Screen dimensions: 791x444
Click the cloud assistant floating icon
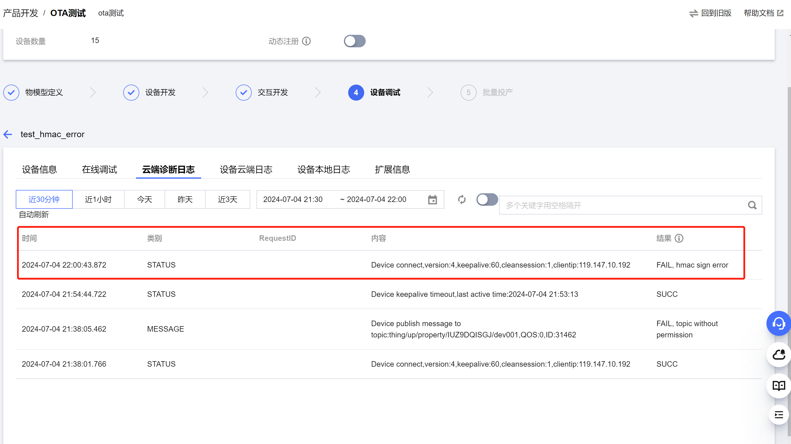778,355
